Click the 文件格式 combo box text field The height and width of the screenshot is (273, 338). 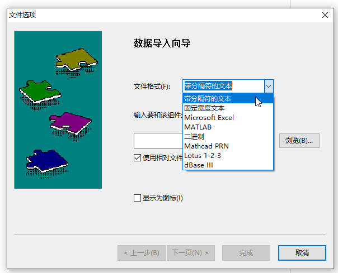(223, 86)
